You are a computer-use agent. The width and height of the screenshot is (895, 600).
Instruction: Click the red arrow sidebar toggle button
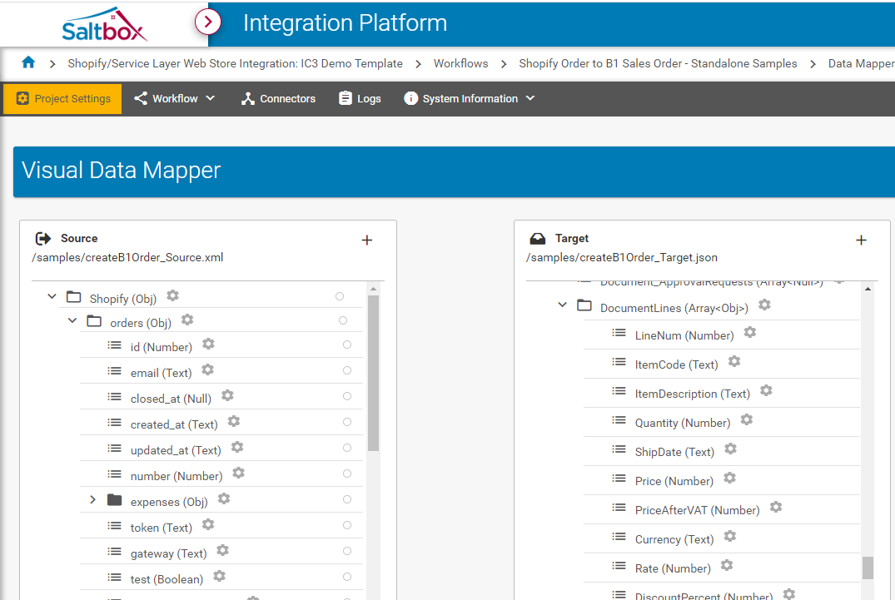207,22
